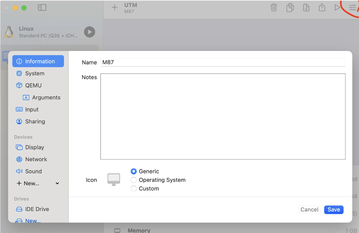
Task: Delete VM with the trash icon
Action: pyautogui.click(x=274, y=8)
